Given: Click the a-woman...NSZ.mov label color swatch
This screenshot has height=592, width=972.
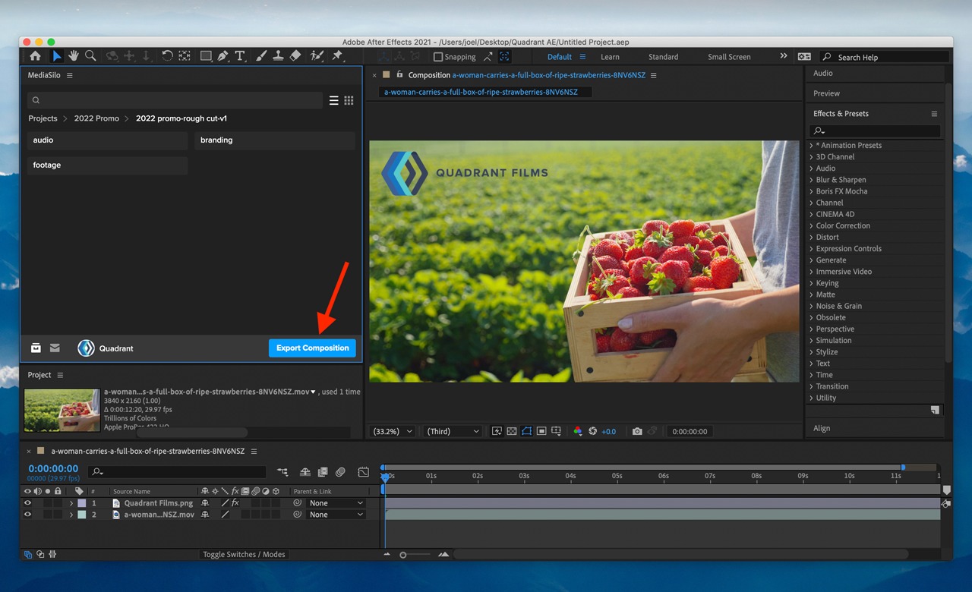Looking at the screenshot, I should [x=82, y=515].
